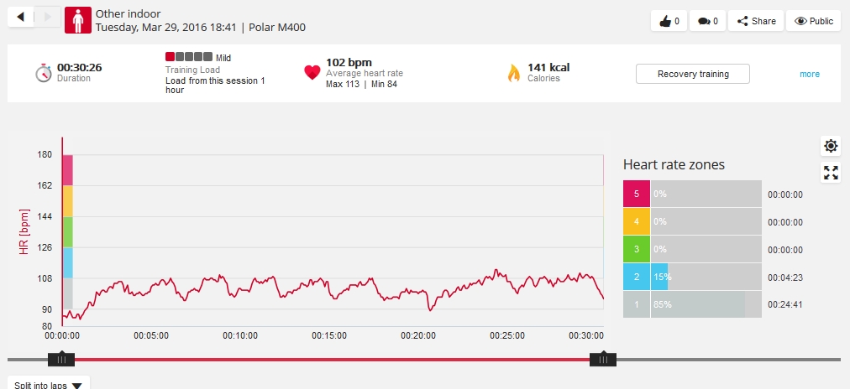Open chart settings gear icon
The image size is (850, 389).
831,147
